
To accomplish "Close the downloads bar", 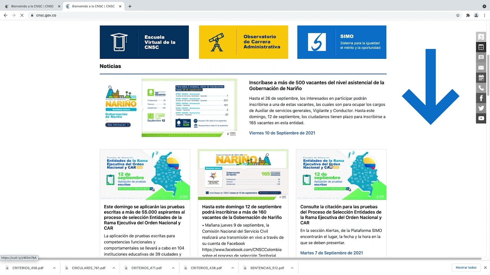I will pos(485,268).
